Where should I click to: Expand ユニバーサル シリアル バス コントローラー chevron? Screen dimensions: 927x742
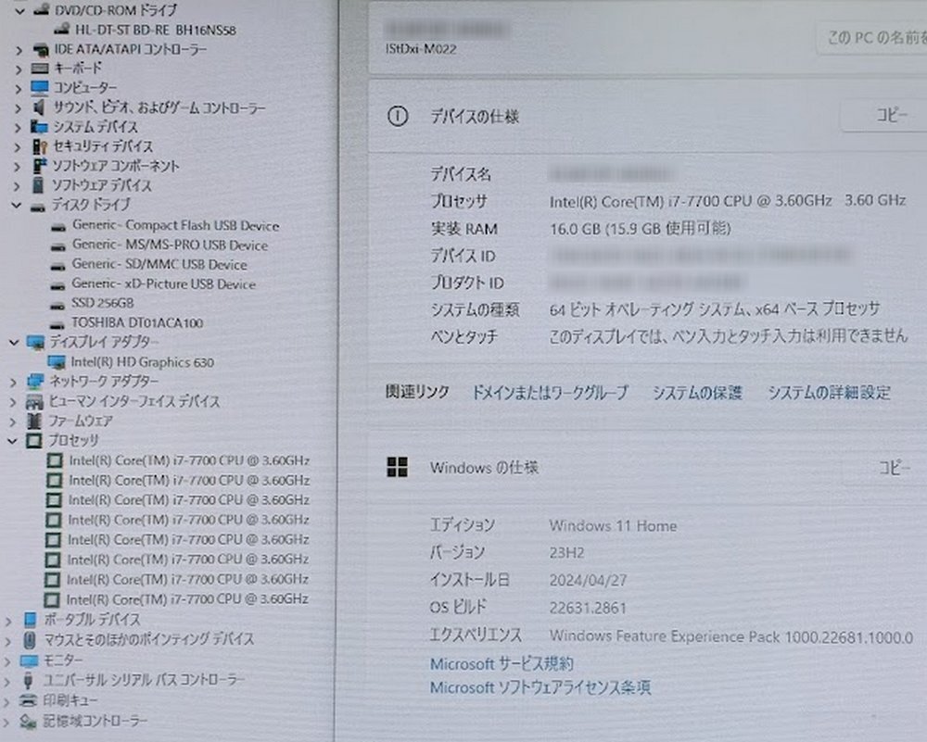8,681
